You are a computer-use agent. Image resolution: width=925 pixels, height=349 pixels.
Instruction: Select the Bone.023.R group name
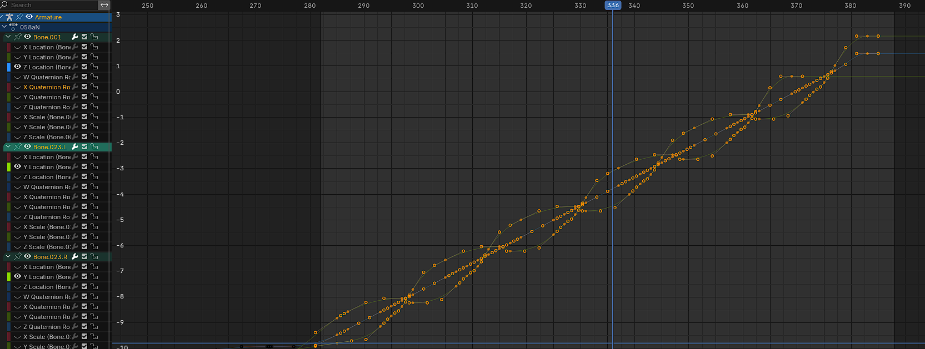51,257
